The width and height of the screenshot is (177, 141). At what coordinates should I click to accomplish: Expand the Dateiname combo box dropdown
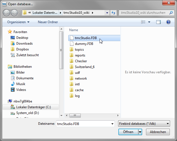(x=112, y=124)
